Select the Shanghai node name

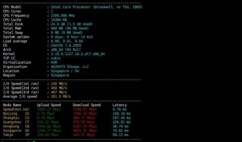(11, 118)
